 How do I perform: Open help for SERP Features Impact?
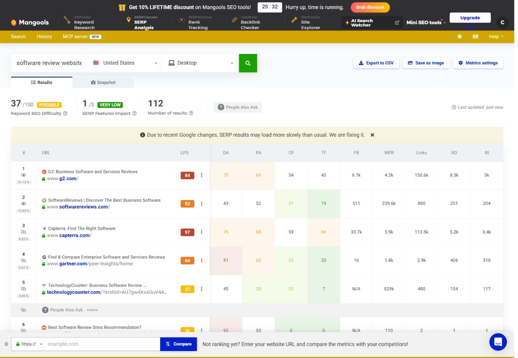[x=134, y=113]
